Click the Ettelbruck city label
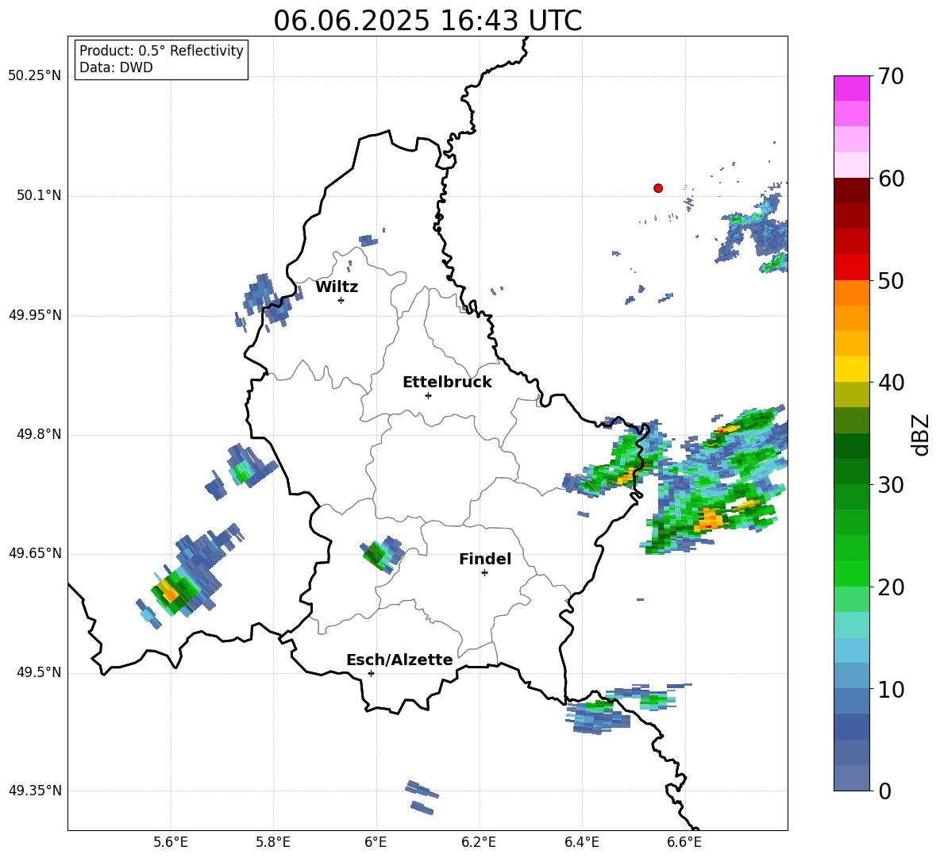This screenshot has width=940, height=858. pos(447,383)
